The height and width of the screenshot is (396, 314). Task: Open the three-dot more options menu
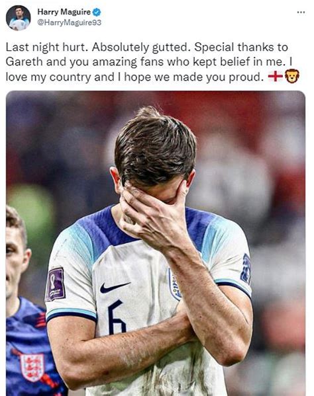(x=301, y=12)
